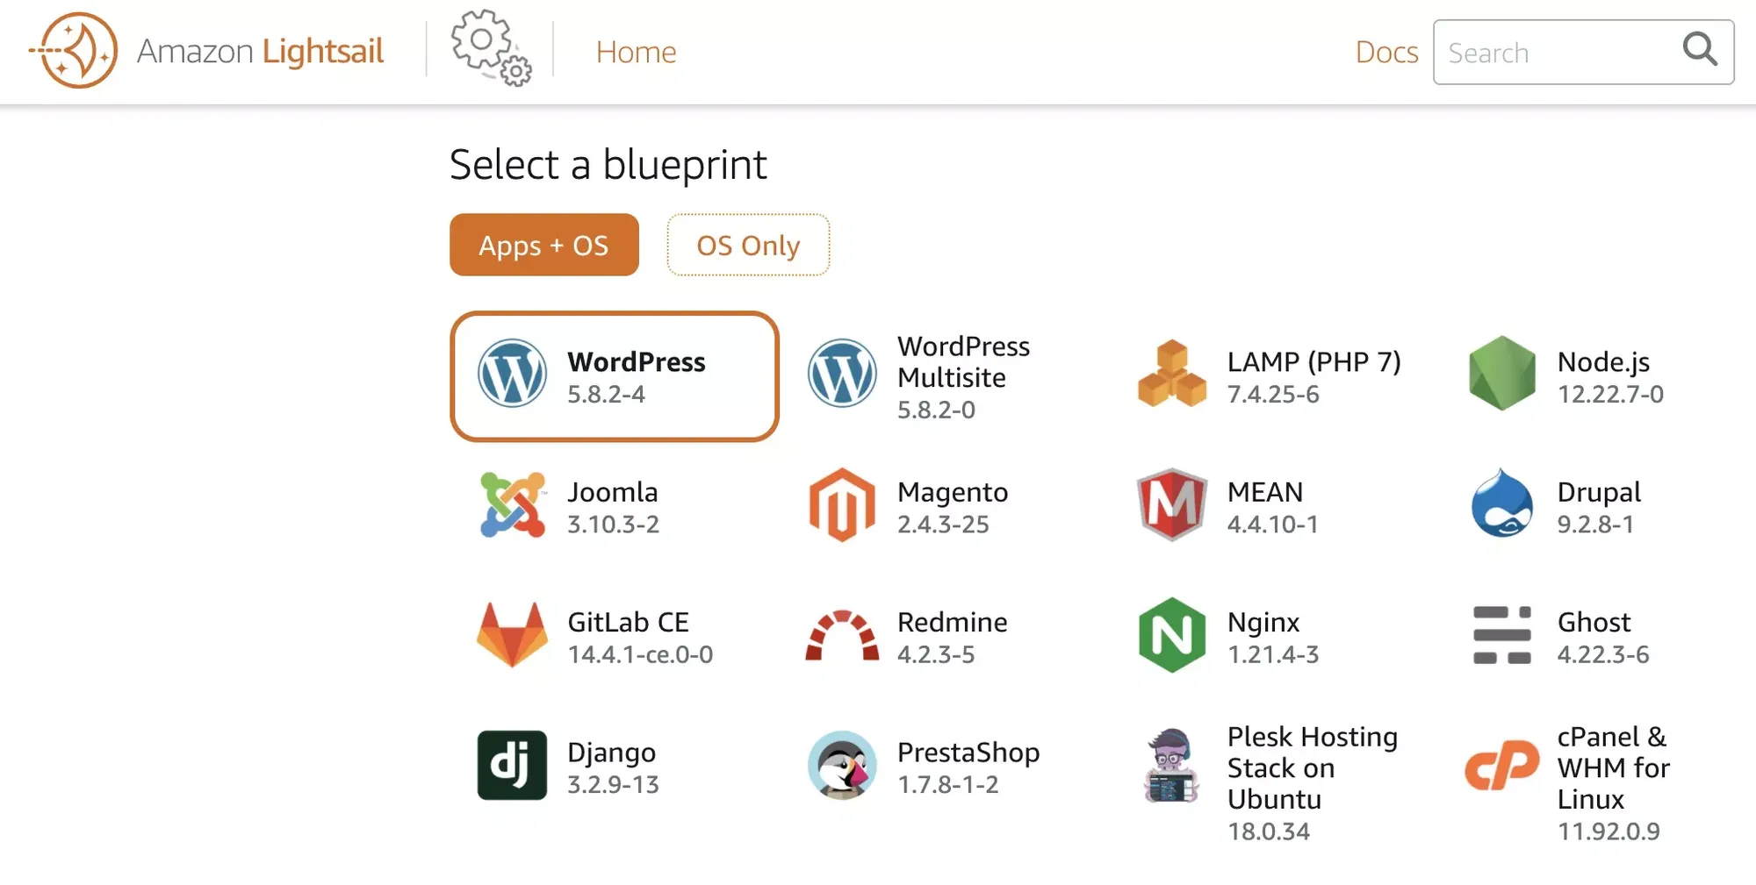1756x885 pixels.
Task: Click Magento version 2.4.3-25
Action: point(943,525)
